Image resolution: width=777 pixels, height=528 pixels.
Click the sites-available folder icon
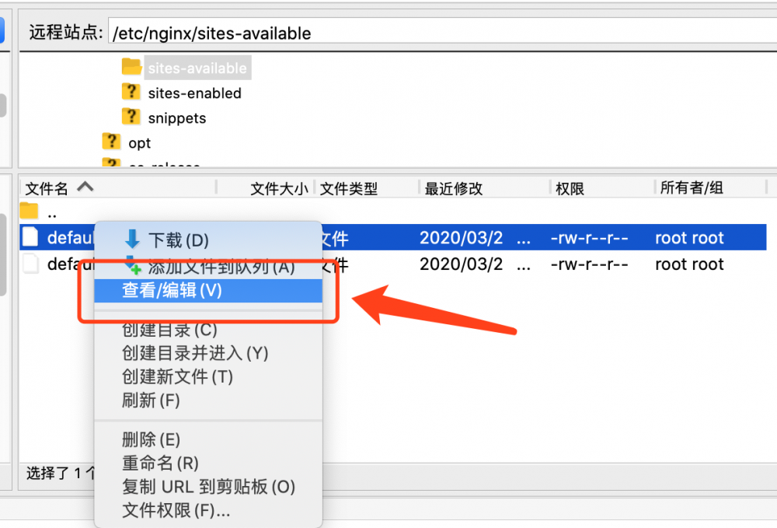[131, 67]
